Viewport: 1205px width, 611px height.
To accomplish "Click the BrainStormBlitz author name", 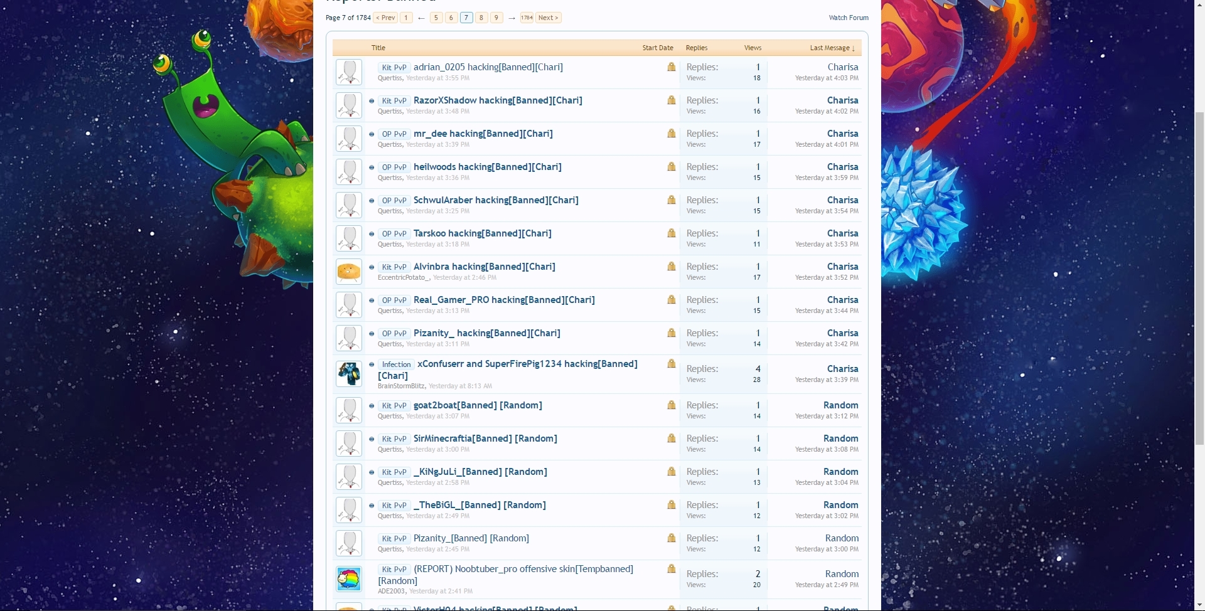I will (x=401, y=386).
